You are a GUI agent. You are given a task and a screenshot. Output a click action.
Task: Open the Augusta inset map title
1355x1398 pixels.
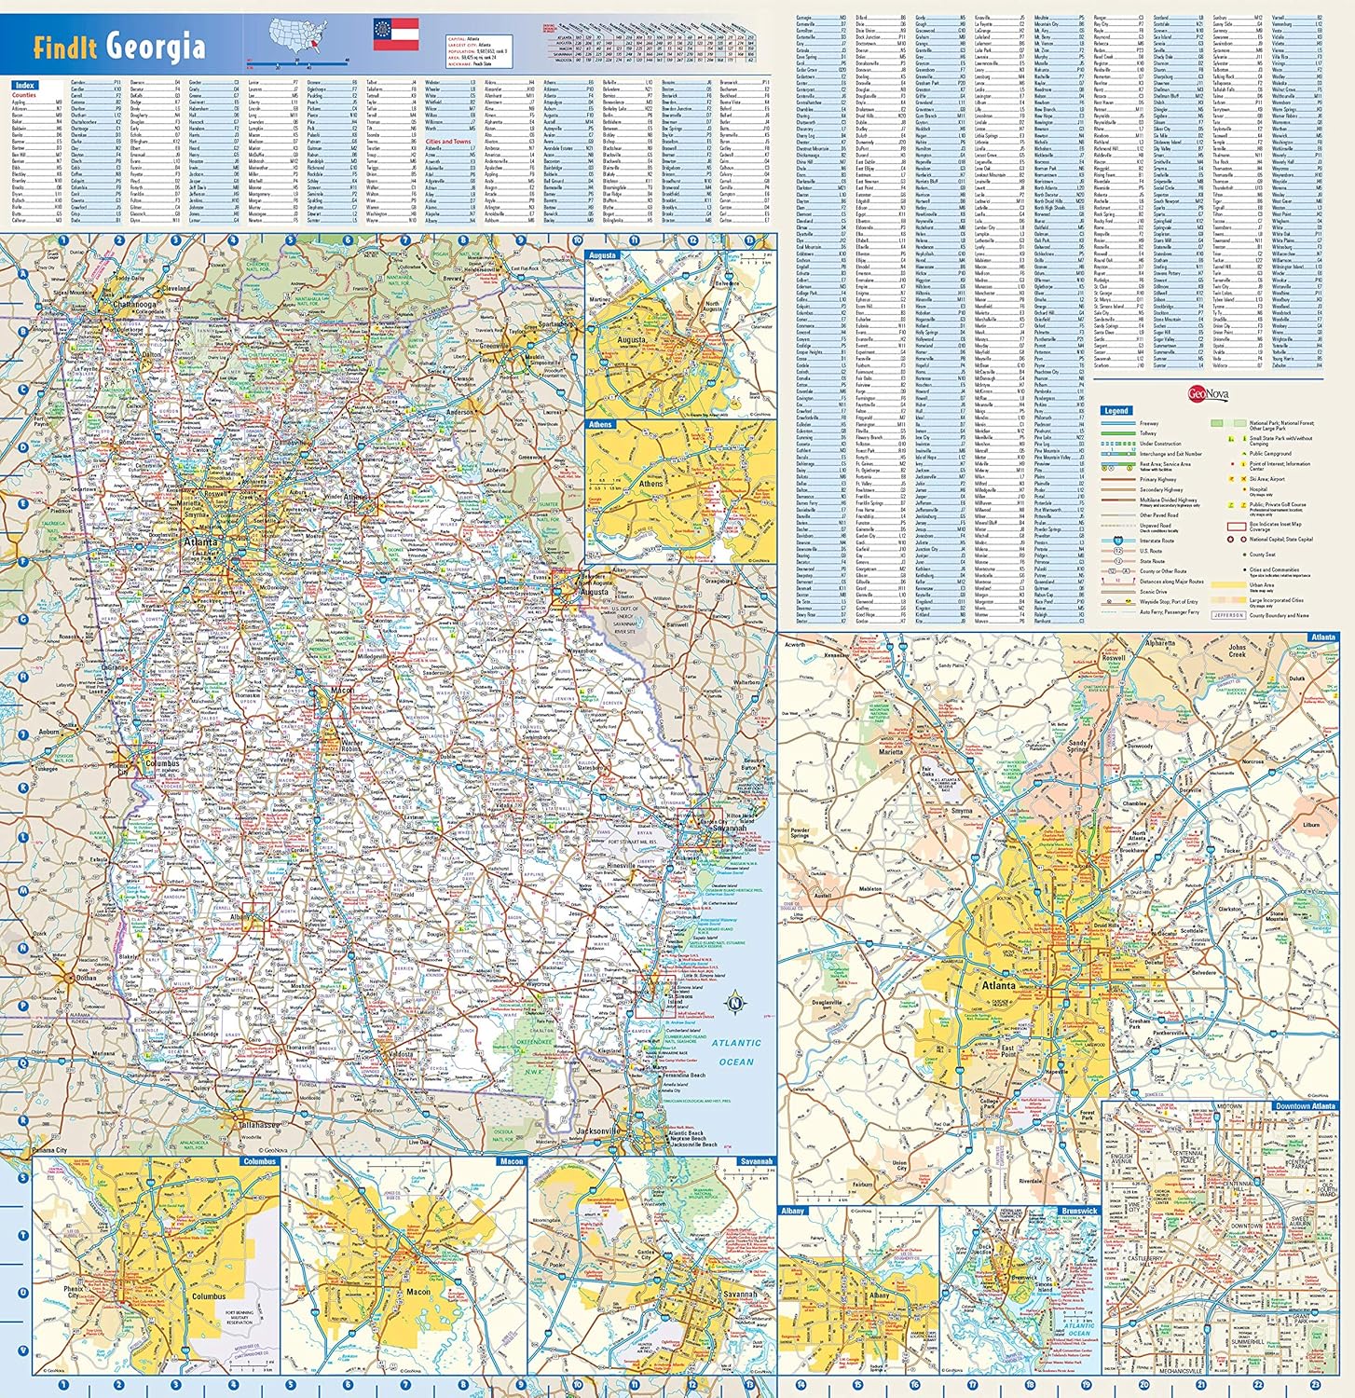602,254
